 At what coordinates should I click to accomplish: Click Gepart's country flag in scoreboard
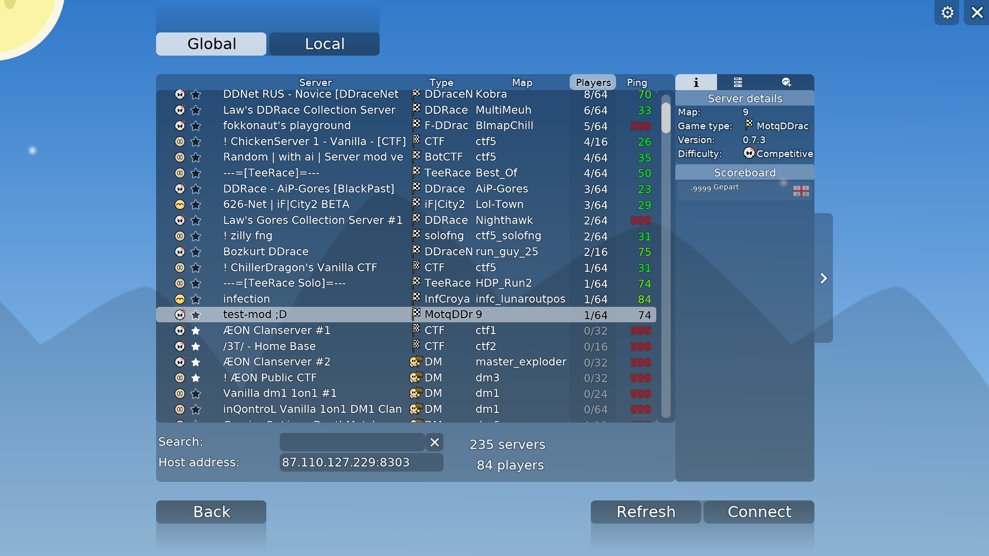[801, 191]
